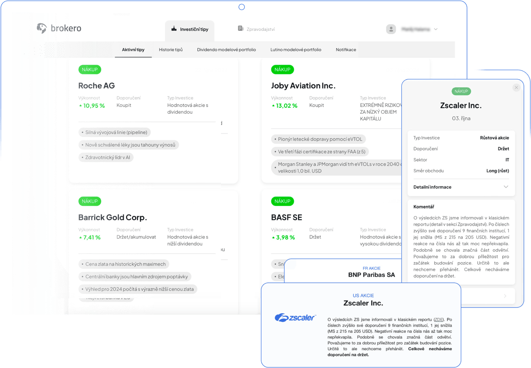Expand the Detailní informace section

point(506,187)
